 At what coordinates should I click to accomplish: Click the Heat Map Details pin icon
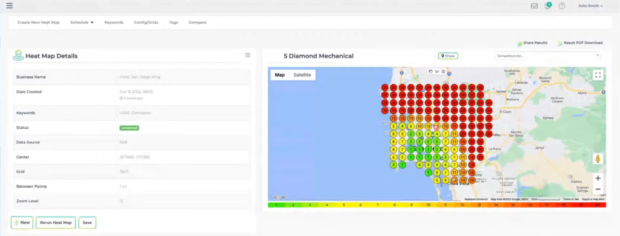(x=18, y=55)
